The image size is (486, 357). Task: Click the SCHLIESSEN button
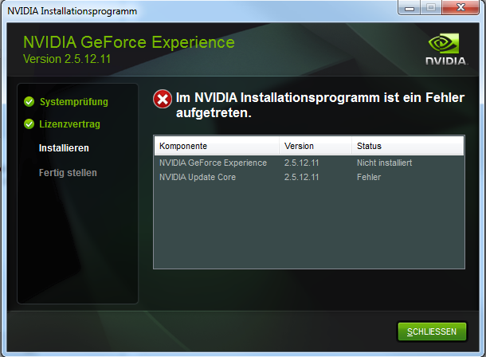(432, 331)
